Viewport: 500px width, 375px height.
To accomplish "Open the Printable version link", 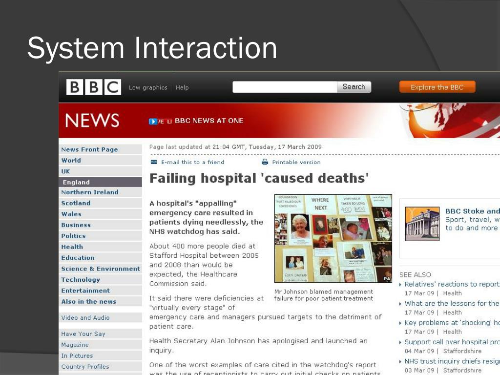I will pyautogui.click(x=296, y=162).
